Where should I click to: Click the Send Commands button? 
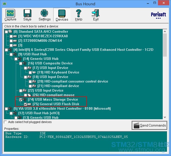coord(149,125)
